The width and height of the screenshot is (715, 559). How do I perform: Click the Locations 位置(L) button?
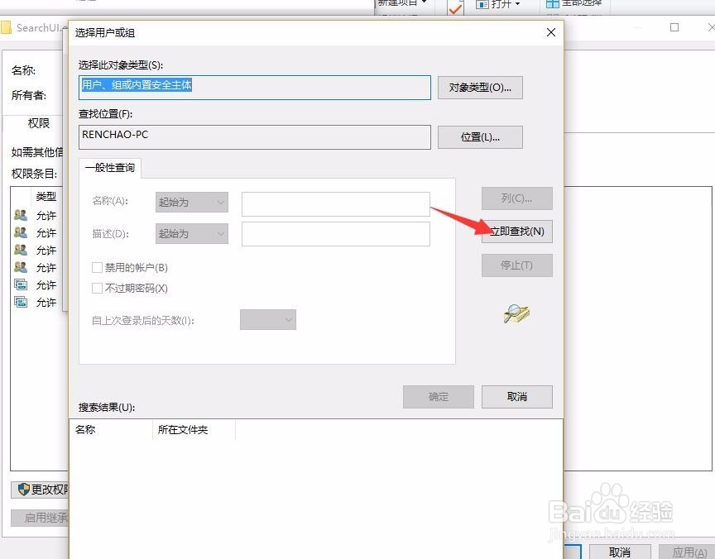480,137
